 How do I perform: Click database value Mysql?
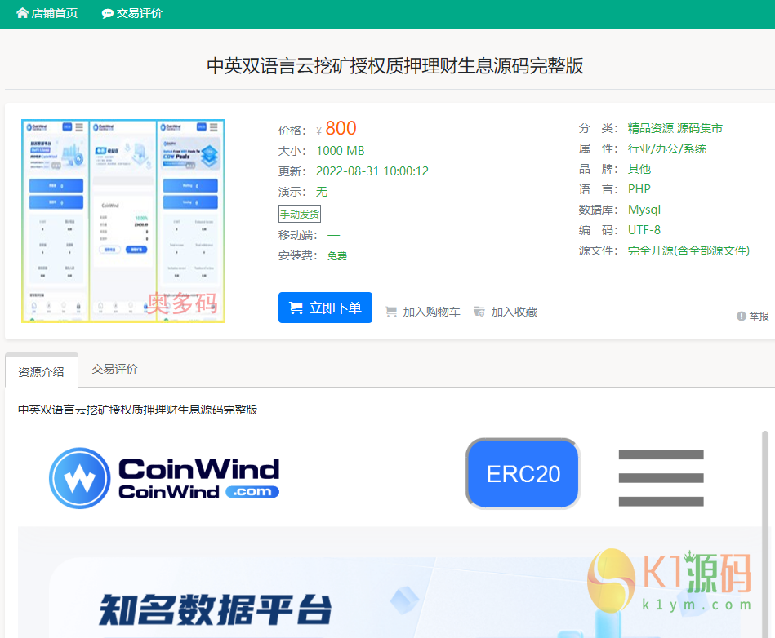tap(644, 210)
